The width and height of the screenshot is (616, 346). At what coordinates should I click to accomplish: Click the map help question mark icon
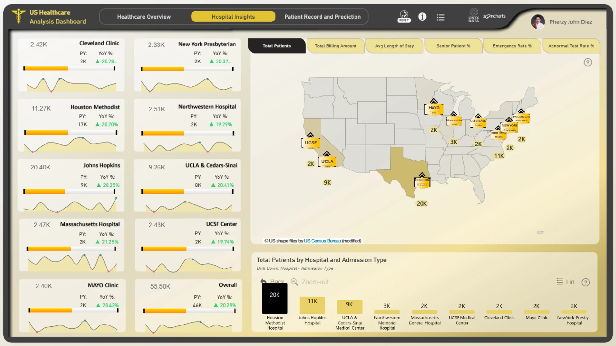pyautogui.click(x=587, y=62)
